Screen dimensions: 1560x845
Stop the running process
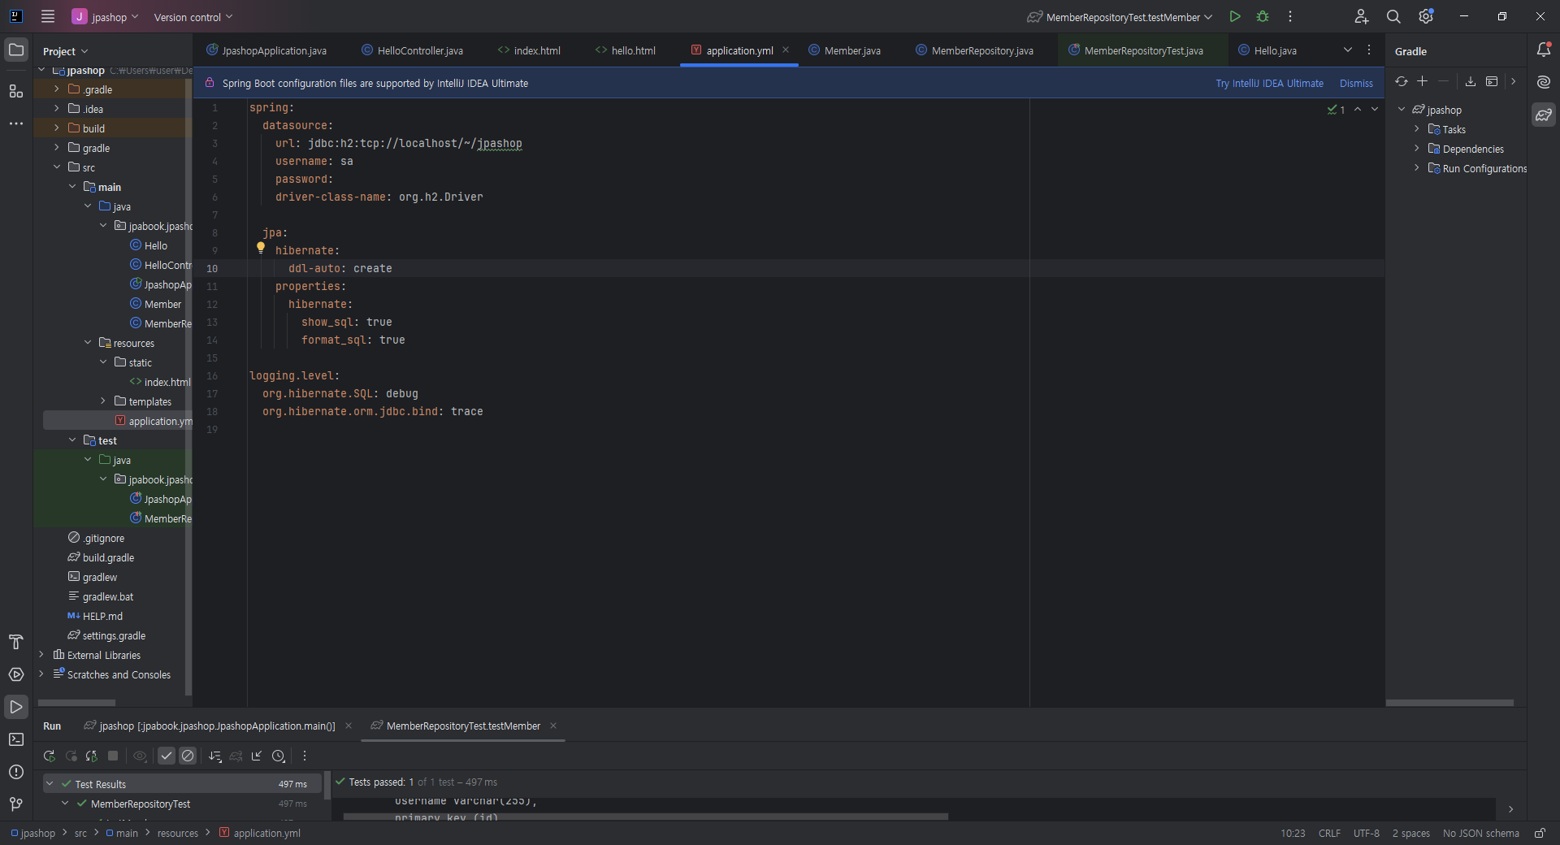tap(113, 756)
